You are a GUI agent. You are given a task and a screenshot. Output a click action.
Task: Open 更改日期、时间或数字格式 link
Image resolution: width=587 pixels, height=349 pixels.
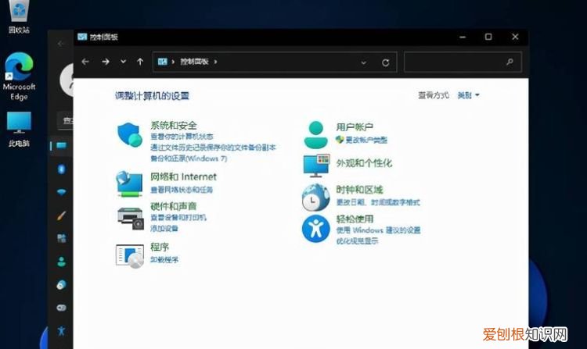(378, 202)
